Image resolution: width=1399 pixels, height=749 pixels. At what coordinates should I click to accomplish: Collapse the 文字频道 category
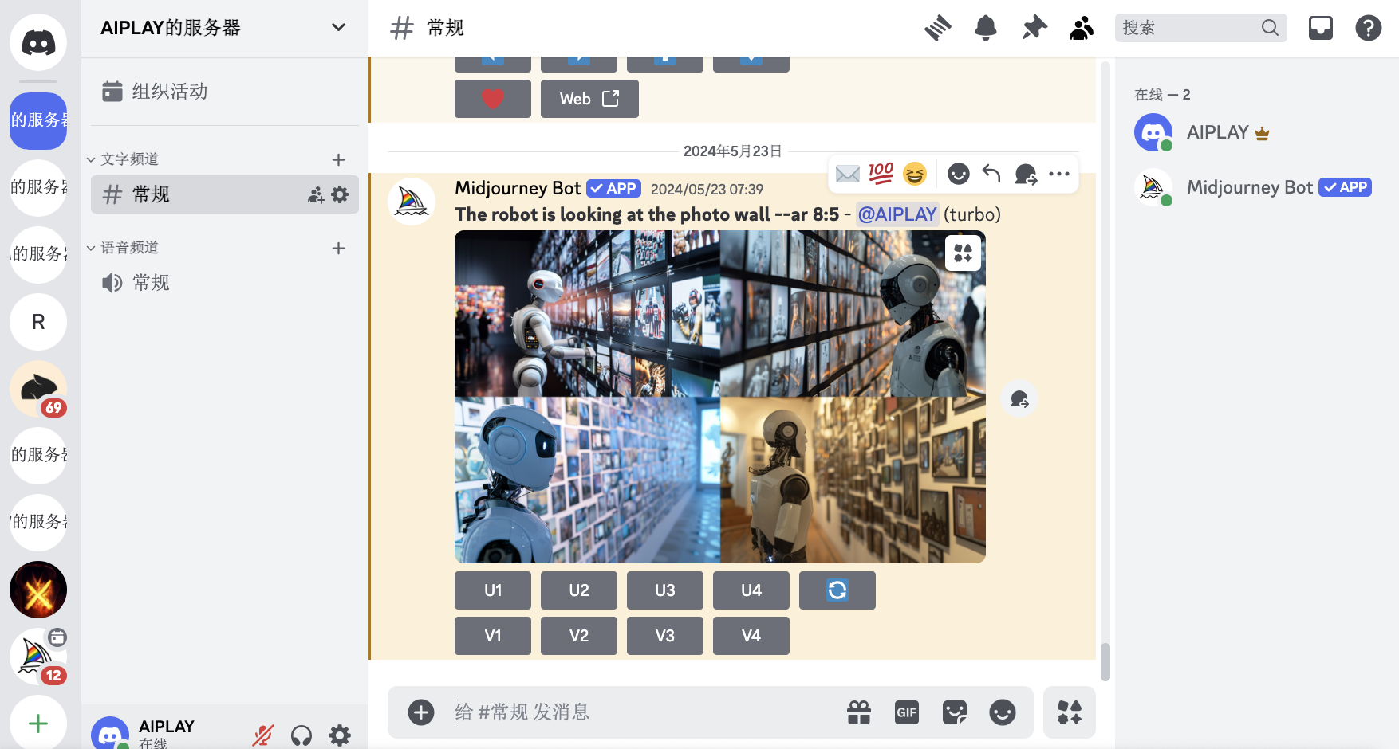pyautogui.click(x=123, y=159)
